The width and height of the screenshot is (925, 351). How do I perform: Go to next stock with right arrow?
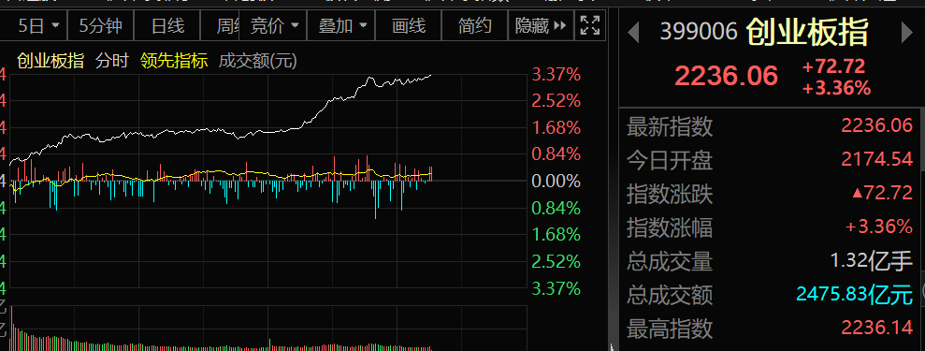907,33
